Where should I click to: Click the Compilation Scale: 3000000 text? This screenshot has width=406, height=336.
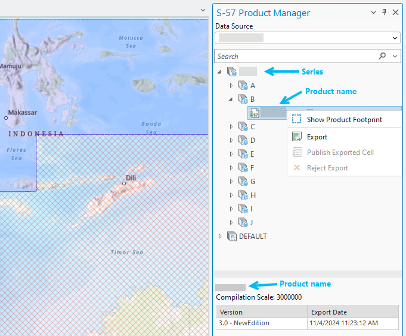[259, 297]
